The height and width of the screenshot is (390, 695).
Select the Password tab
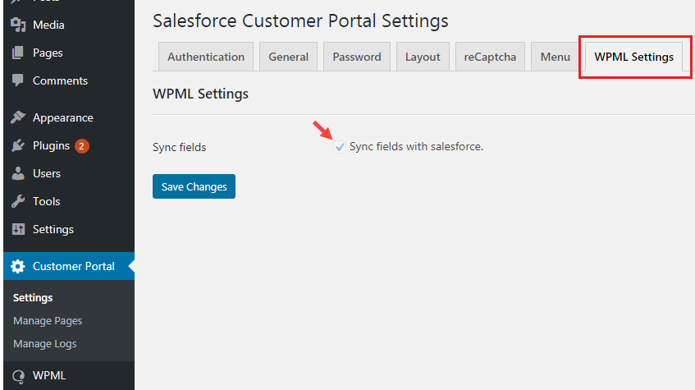tap(357, 57)
